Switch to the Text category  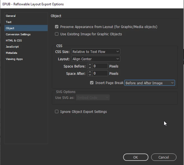click(x=26, y=22)
